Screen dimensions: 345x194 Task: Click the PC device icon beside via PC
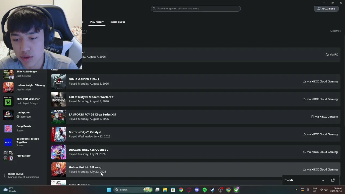(x=327, y=55)
